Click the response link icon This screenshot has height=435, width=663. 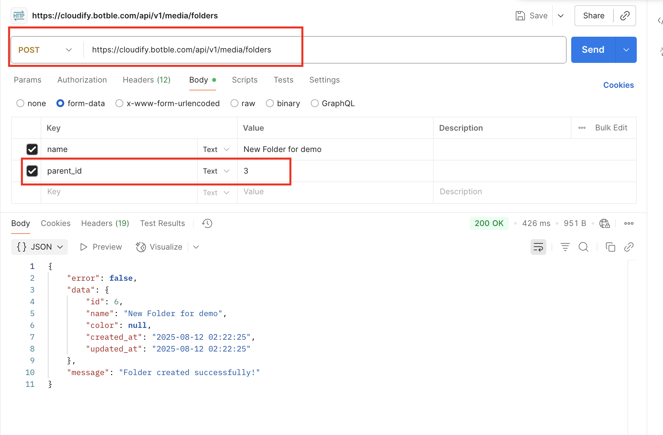coord(629,247)
